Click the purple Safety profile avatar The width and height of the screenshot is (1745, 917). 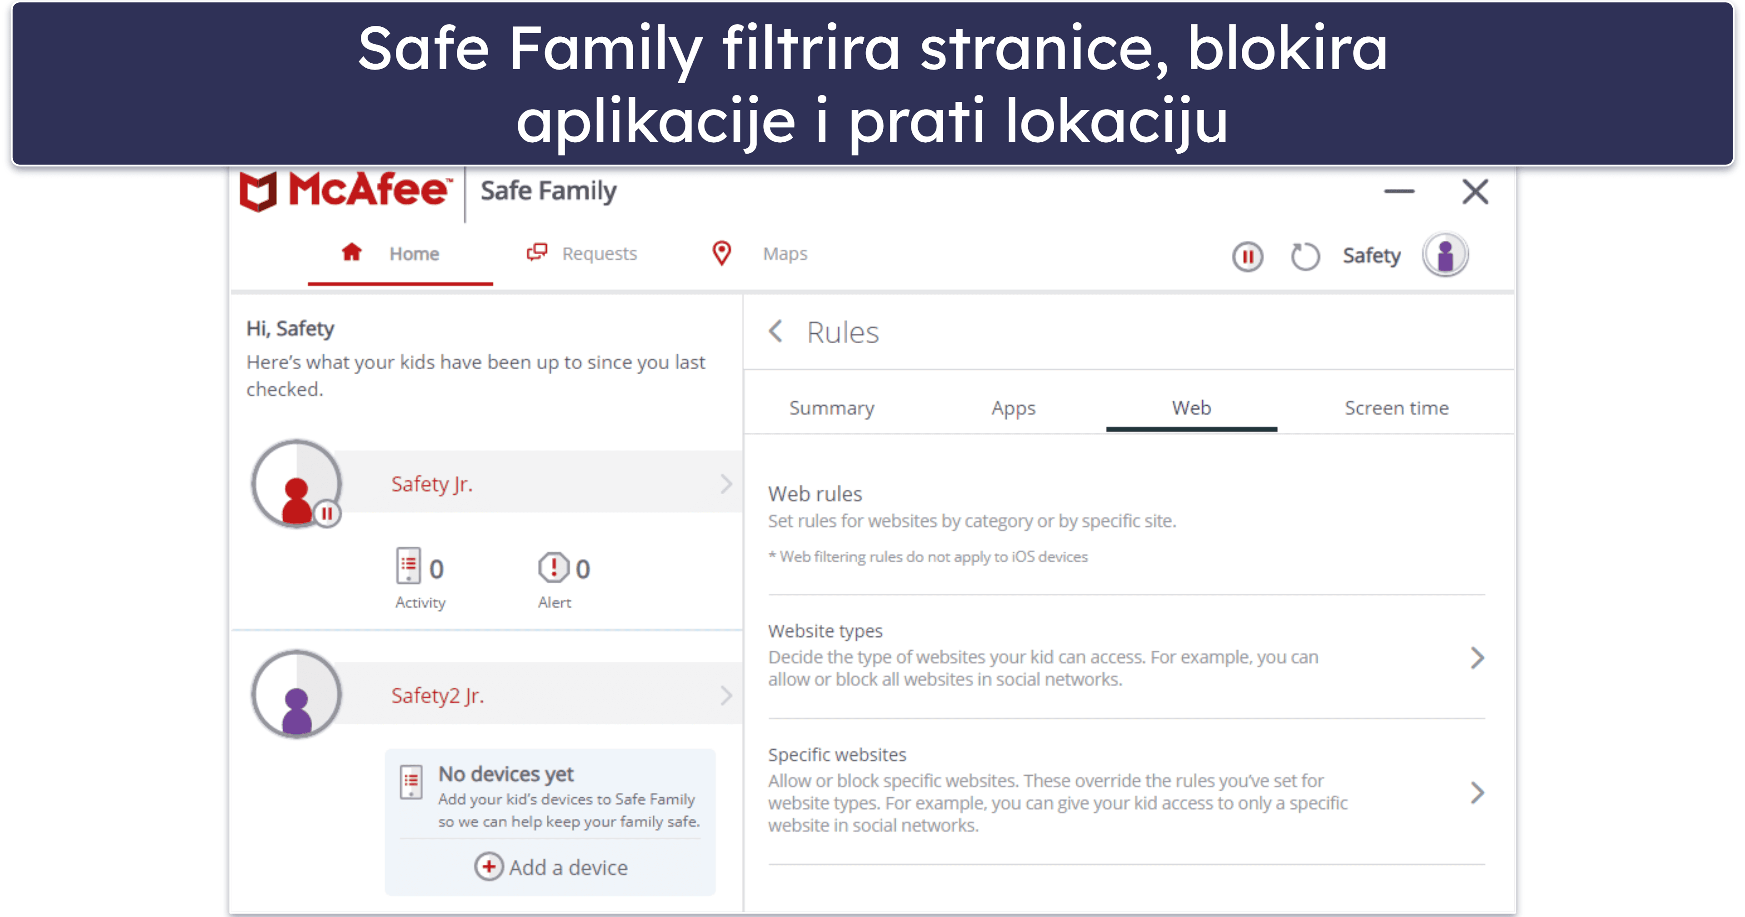[1445, 255]
